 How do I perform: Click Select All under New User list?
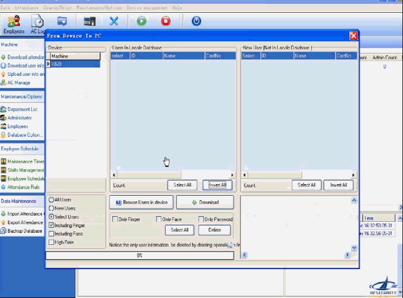pos(306,185)
